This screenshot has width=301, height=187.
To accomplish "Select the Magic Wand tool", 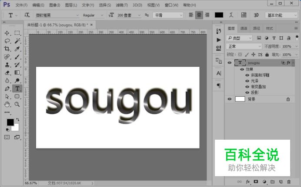I will tap(17, 41).
